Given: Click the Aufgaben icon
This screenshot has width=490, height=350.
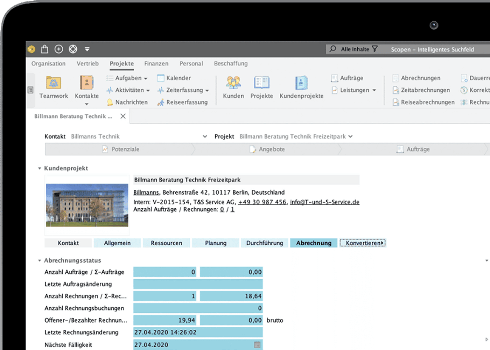Looking at the screenshot, I should (110, 78).
